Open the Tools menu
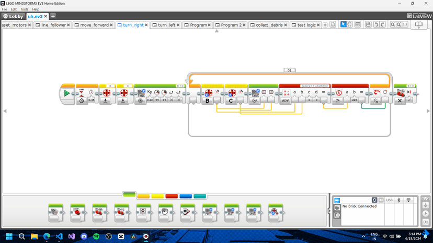This screenshot has height=243, width=433. click(x=24, y=9)
